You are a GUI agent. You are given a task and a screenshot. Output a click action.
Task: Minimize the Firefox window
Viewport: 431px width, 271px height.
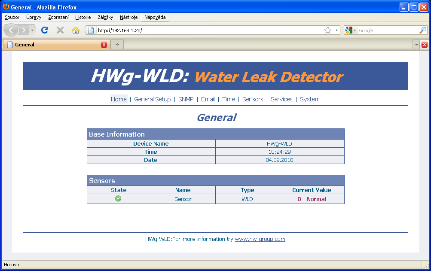tap(404, 7)
